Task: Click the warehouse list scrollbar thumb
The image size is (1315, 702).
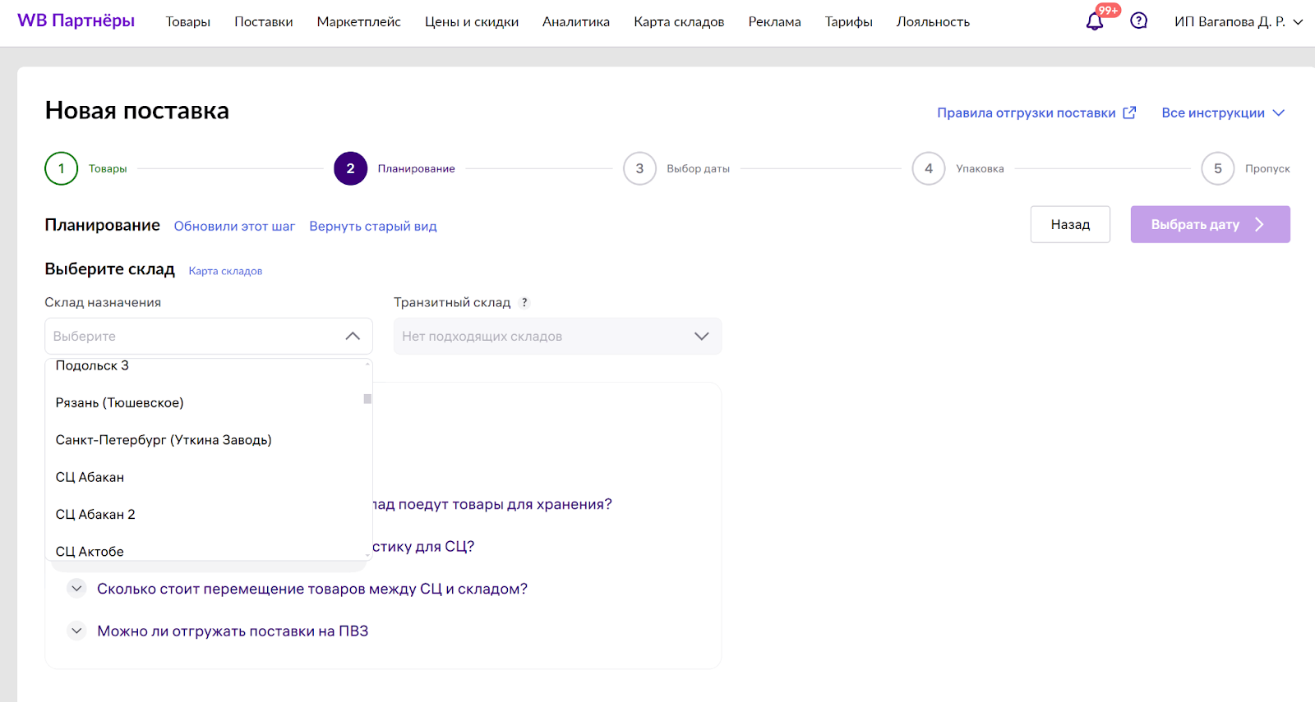Action: pos(367,399)
